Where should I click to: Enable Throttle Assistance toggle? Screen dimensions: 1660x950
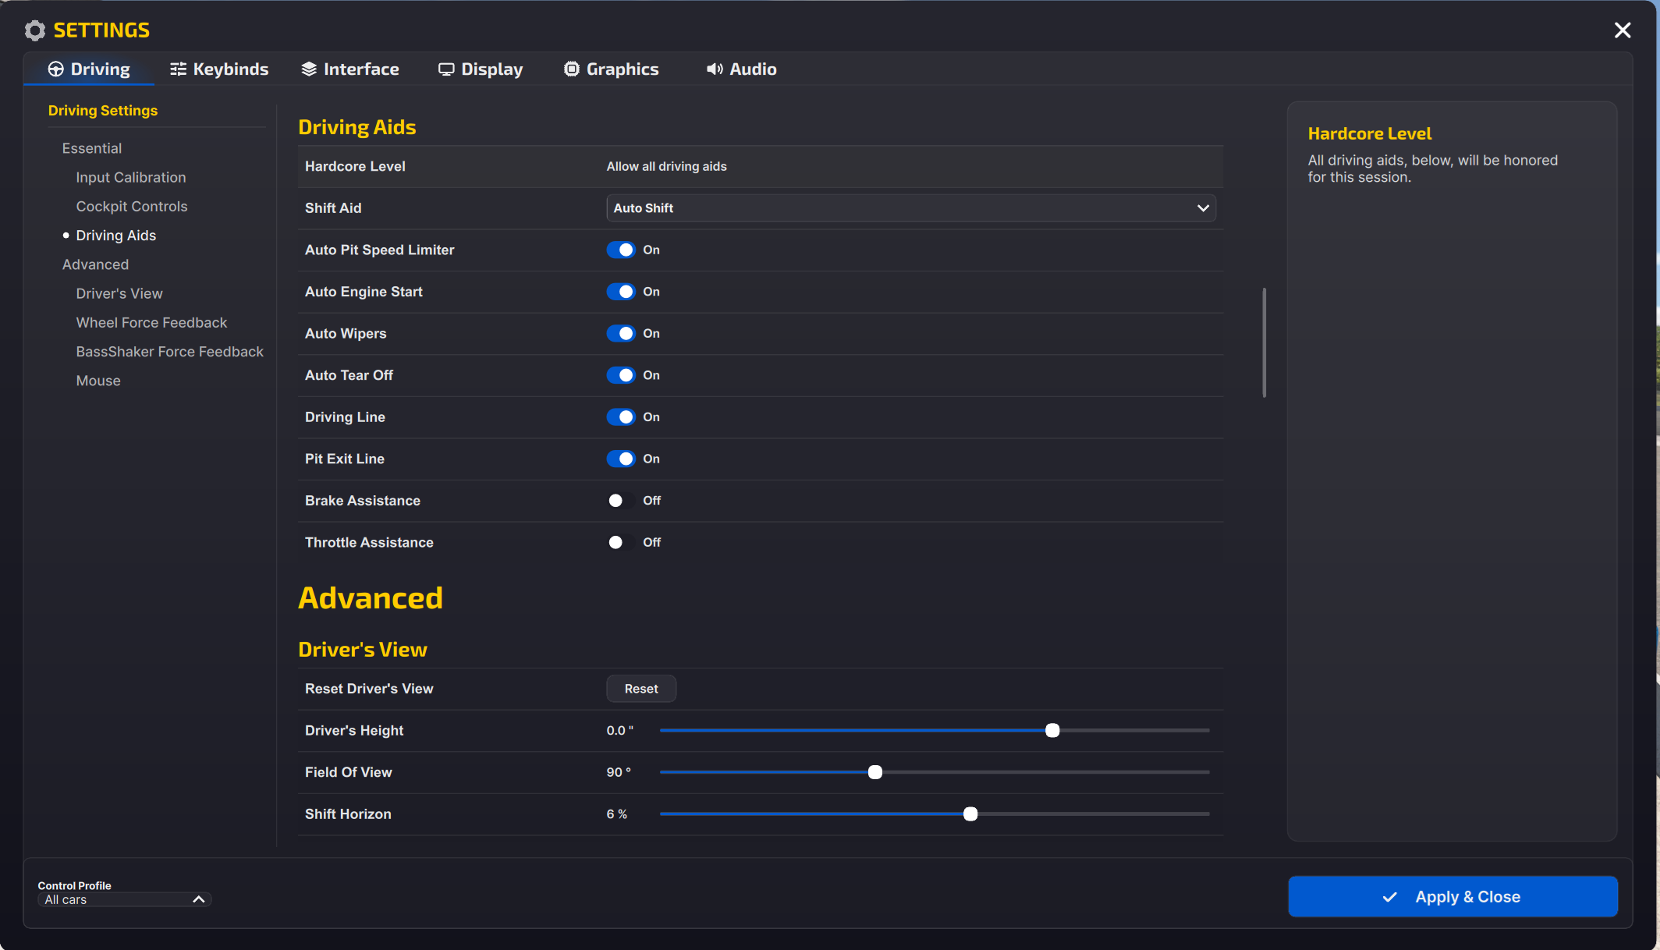click(621, 543)
